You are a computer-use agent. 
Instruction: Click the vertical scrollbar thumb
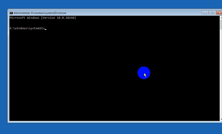pos(221,24)
